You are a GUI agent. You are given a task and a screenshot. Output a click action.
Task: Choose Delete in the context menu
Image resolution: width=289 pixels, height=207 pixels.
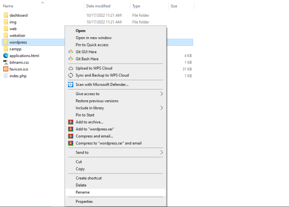click(x=116, y=185)
